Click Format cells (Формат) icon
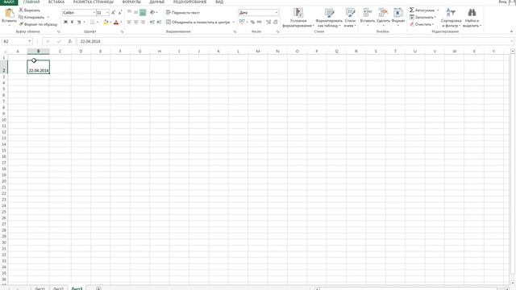 tap(398, 16)
